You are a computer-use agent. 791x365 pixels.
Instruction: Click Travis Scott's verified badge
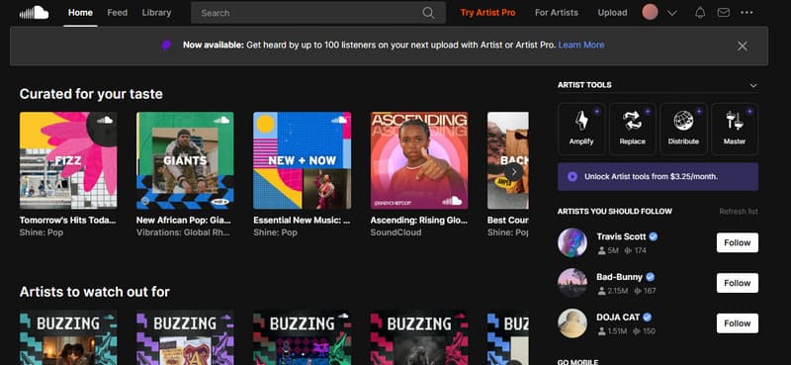(653, 236)
